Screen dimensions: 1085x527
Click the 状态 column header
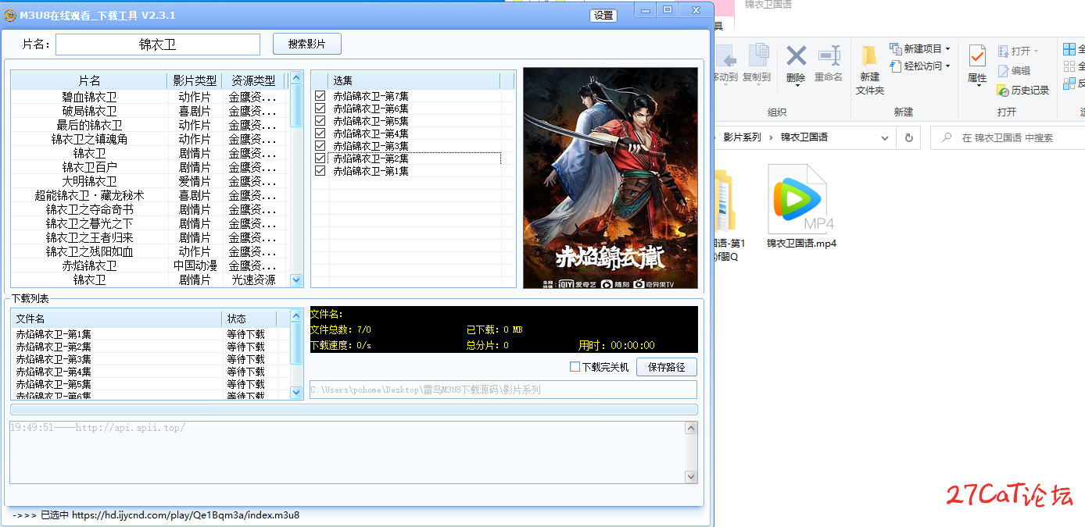[x=249, y=319]
